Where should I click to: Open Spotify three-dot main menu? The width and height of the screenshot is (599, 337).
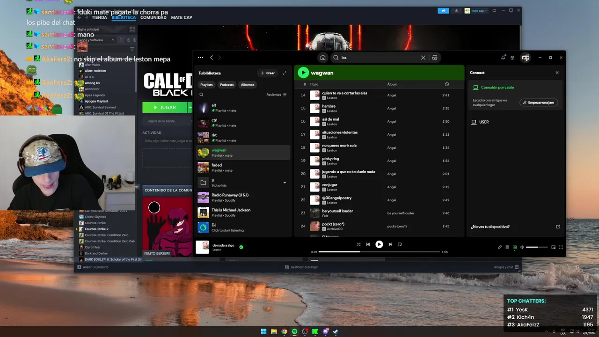[x=200, y=58]
